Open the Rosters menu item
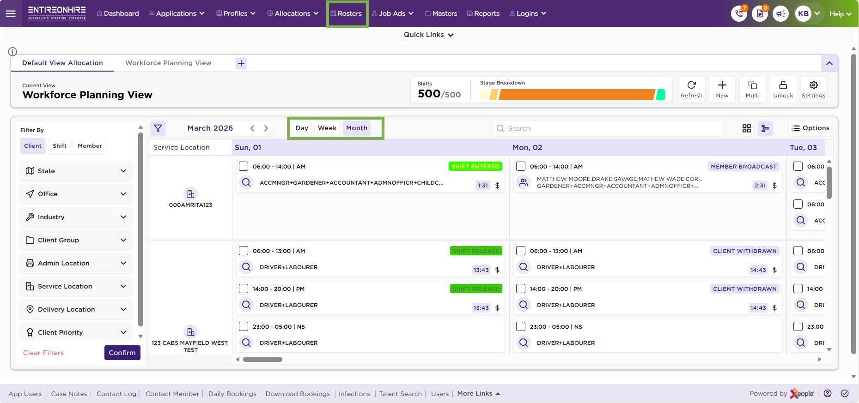The height and width of the screenshot is (403, 859). click(x=347, y=13)
